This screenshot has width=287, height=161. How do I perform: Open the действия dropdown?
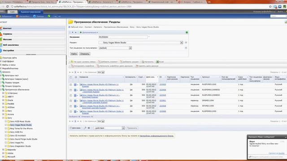[x=109, y=128]
